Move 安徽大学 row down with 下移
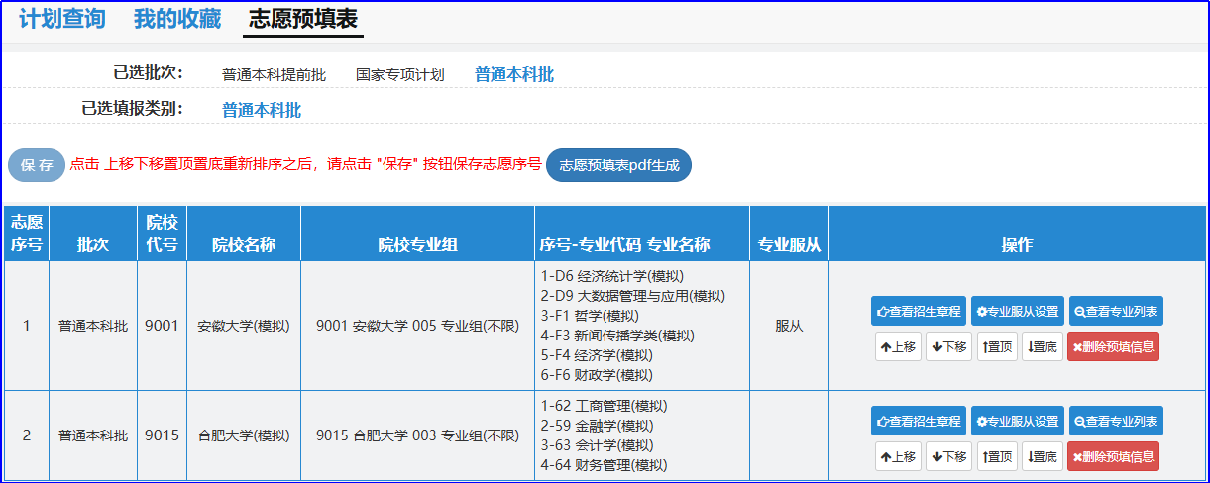 949,346
